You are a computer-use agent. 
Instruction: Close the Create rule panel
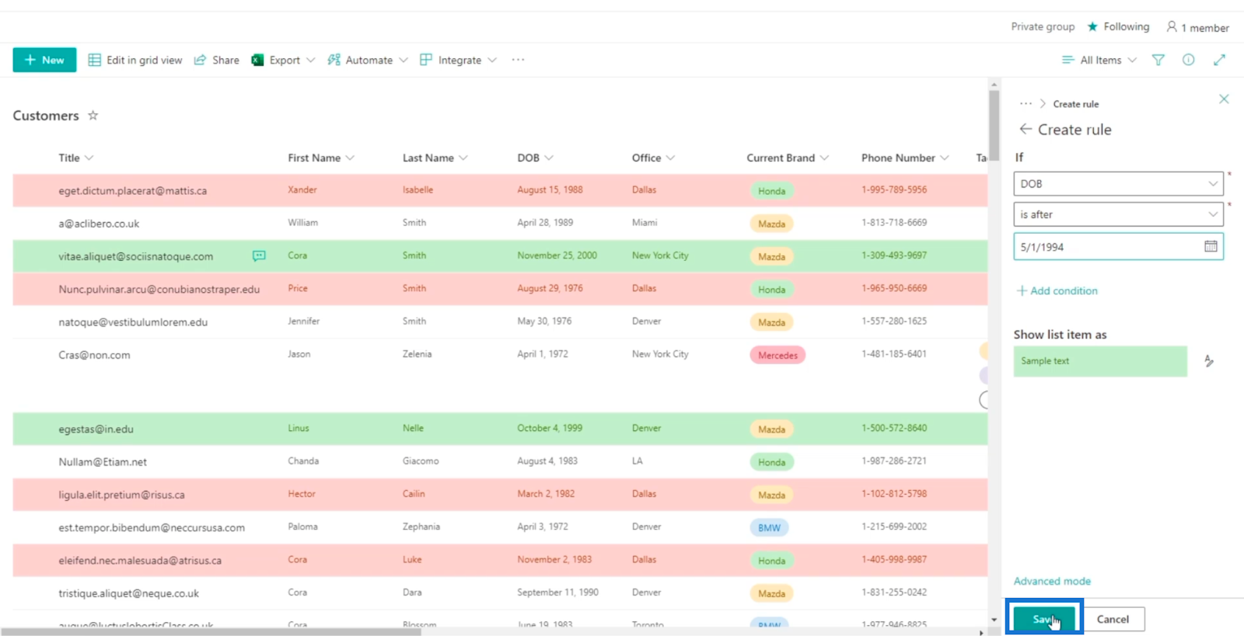tap(1224, 99)
